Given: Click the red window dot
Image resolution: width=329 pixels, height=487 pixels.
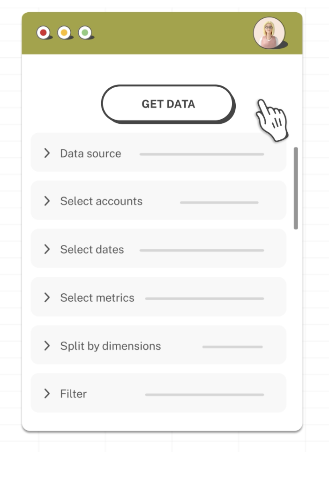Looking at the screenshot, I should click(44, 33).
